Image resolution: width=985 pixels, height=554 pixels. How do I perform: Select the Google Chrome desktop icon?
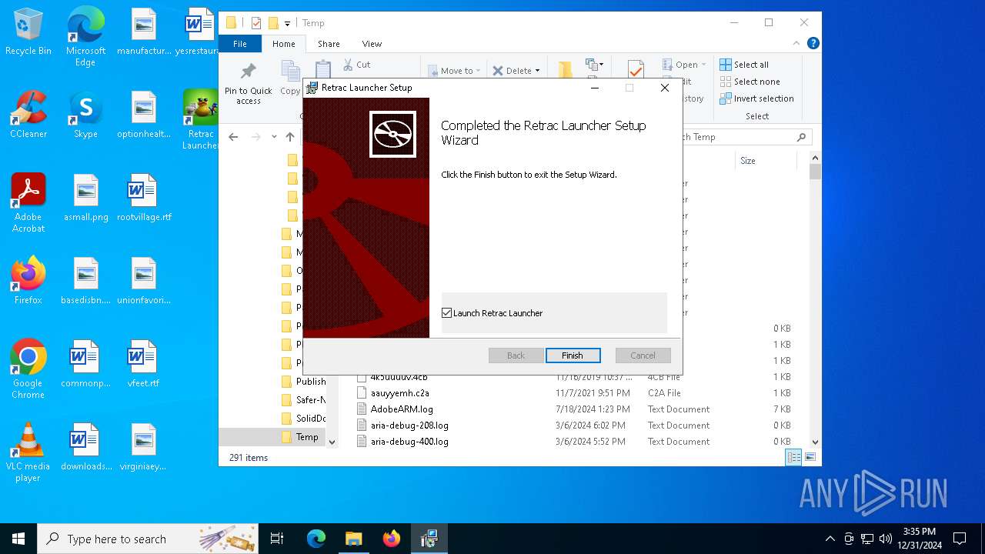pyautogui.click(x=28, y=369)
